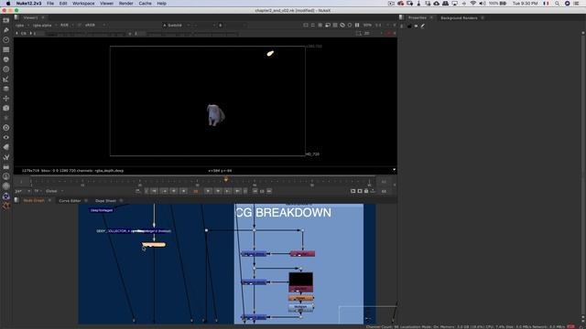Open the Views nodes toolbar menu

point(6,137)
